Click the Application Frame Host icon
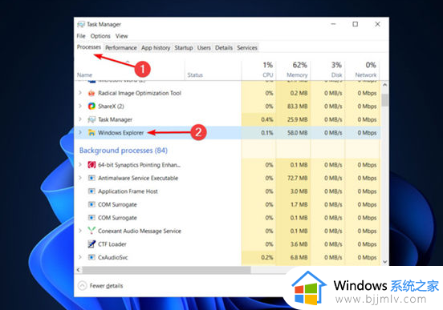This screenshot has height=310, width=443. tap(91, 191)
